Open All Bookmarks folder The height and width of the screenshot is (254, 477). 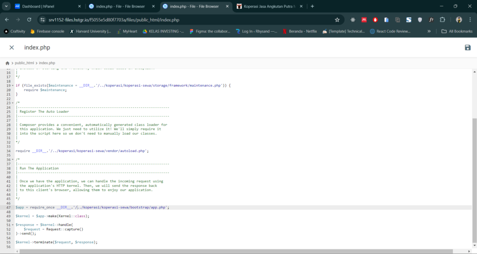tap(457, 31)
